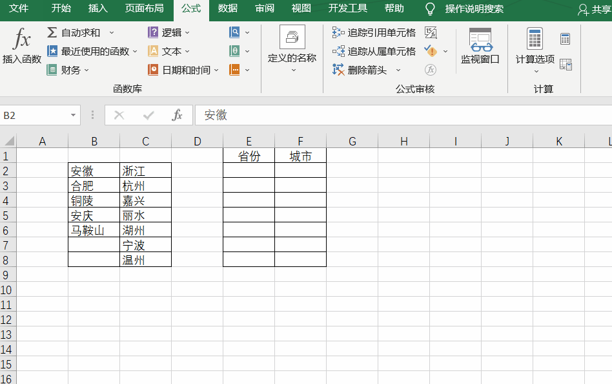Open Date and Time (日期和时间) functions icon
This screenshot has width=612, height=384.
(x=153, y=70)
